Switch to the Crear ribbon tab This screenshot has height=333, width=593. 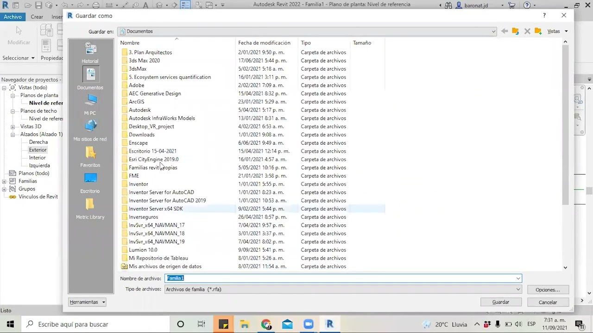point(37,17)
